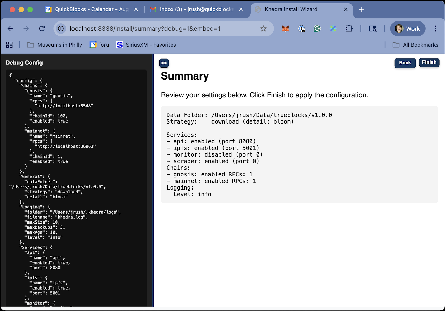Open the password manager extension icon
The image size is (445, 311).
click(301, 29)
